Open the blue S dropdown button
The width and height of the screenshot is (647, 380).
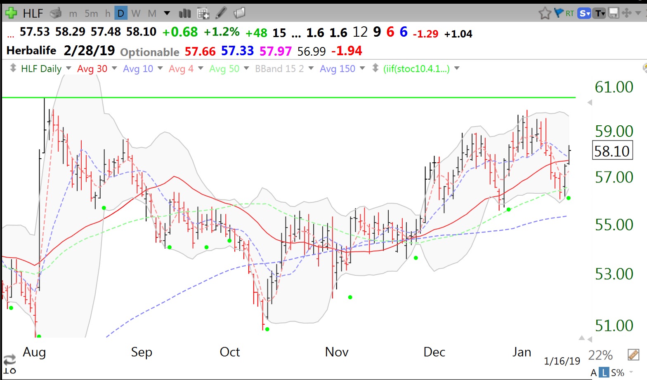click(584, 14)
